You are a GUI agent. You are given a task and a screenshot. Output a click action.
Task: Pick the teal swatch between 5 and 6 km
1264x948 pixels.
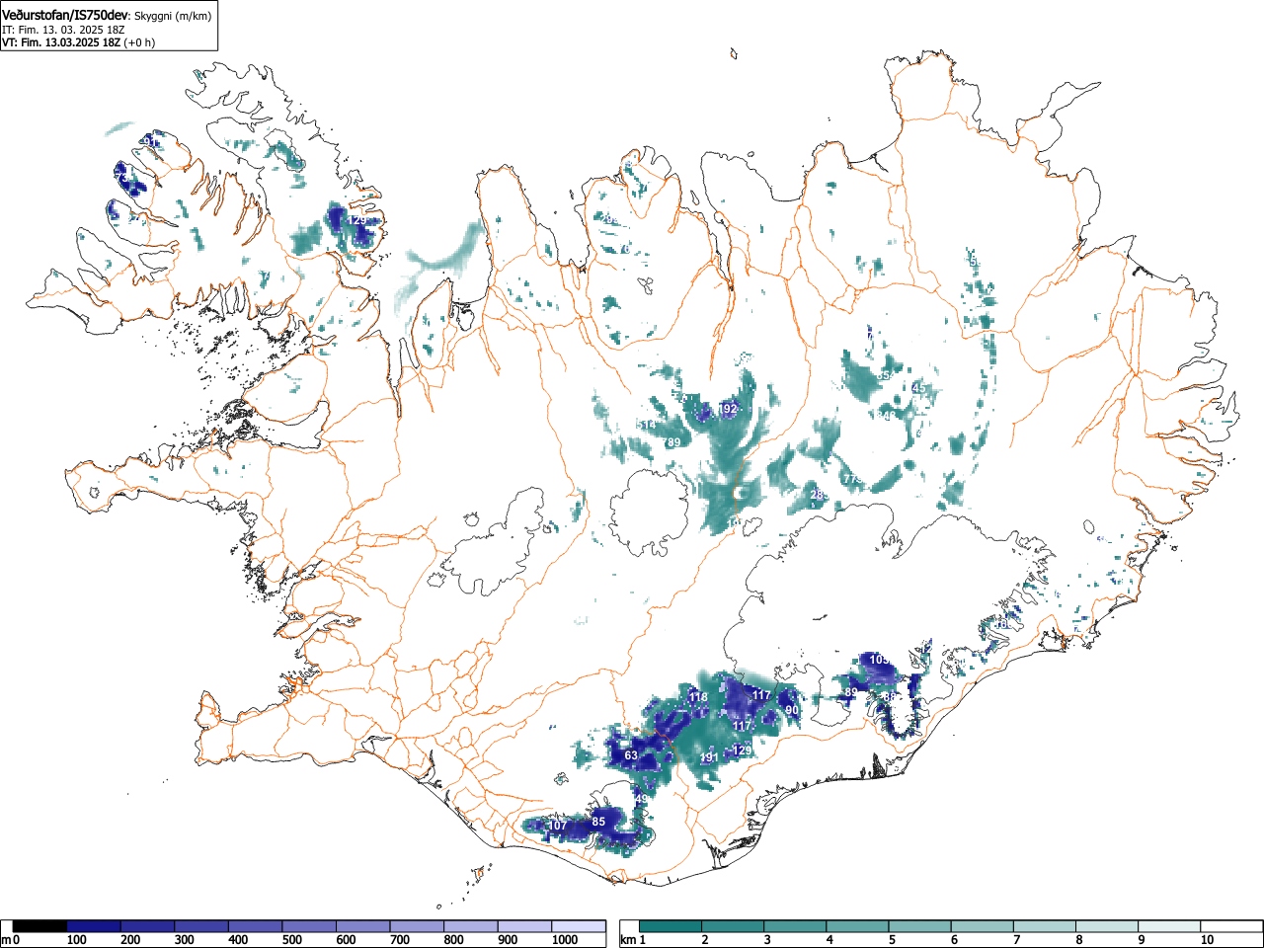pyautogui.click(x=920, y=926)
